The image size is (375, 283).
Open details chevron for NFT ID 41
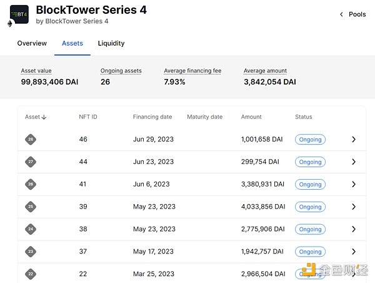[x=353, y=184]
